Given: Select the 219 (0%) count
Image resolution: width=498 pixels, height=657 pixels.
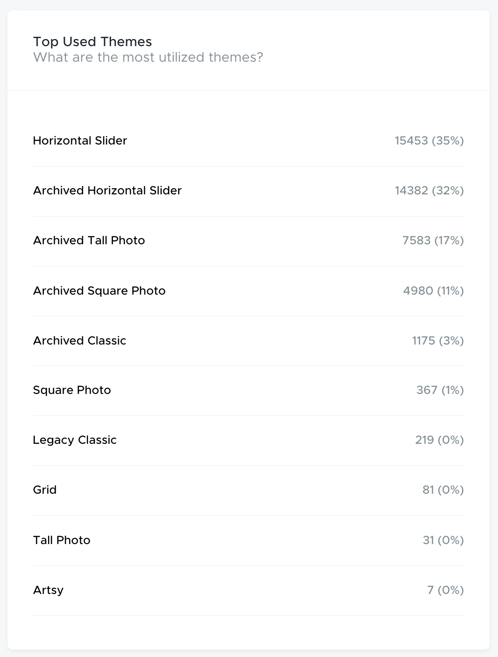Looking at the screenshot, I should [x=440, y=440].
